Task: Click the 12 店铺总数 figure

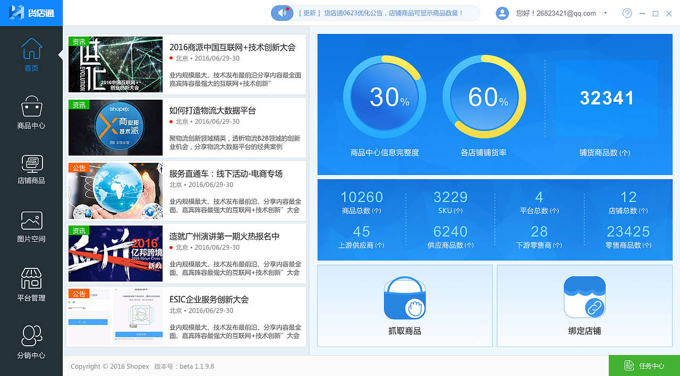Action: (x=628, y=197)
